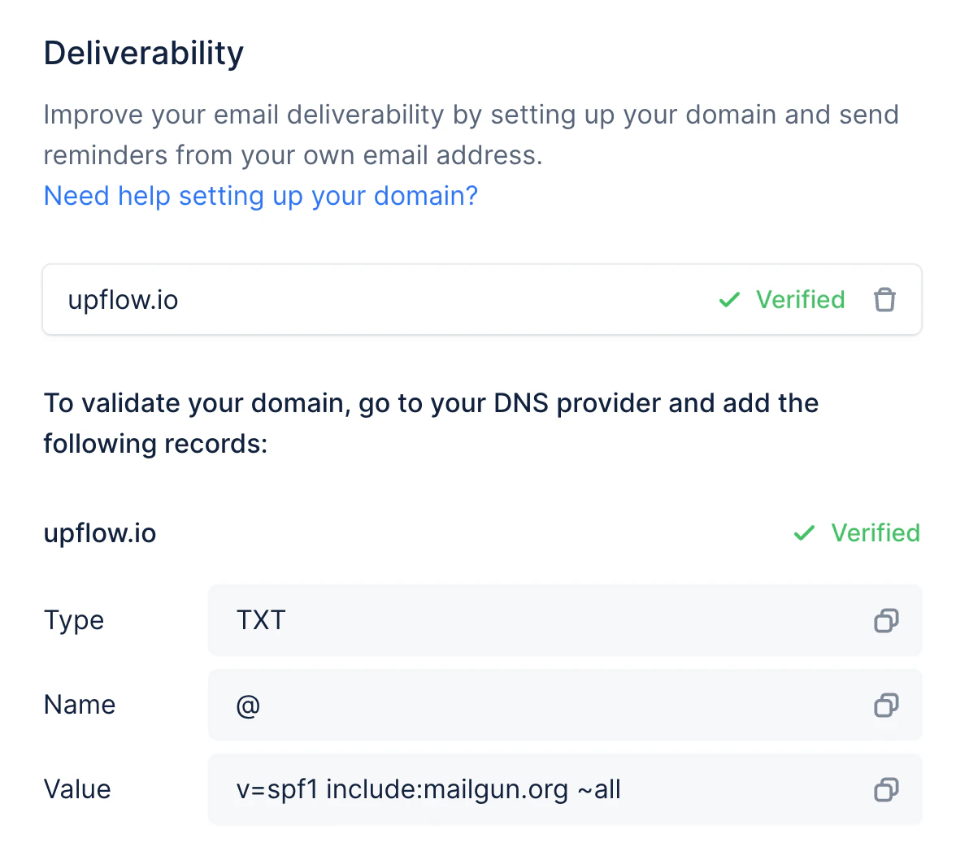Click the Value label
The height and width of the screenshot is (860, 956).
pyautogui.click(x=77, y=789)
